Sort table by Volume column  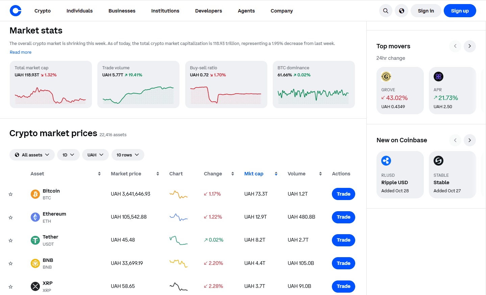point(305,174)
